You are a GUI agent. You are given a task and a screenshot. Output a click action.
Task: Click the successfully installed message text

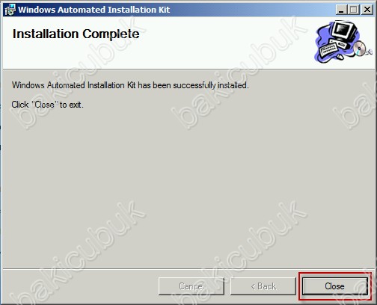click(130, 85)
